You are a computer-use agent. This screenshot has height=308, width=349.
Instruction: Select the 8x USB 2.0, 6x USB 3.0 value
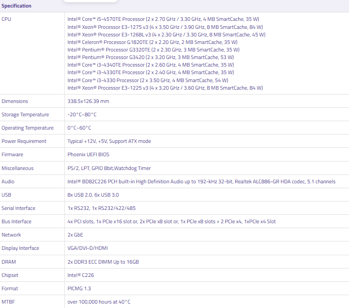(93, 195)
